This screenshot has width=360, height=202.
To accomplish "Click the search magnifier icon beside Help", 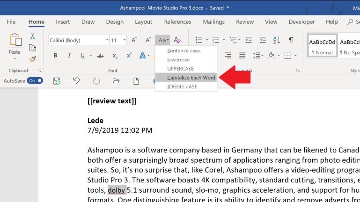I will pyautogui.click(x=350, y=22).
